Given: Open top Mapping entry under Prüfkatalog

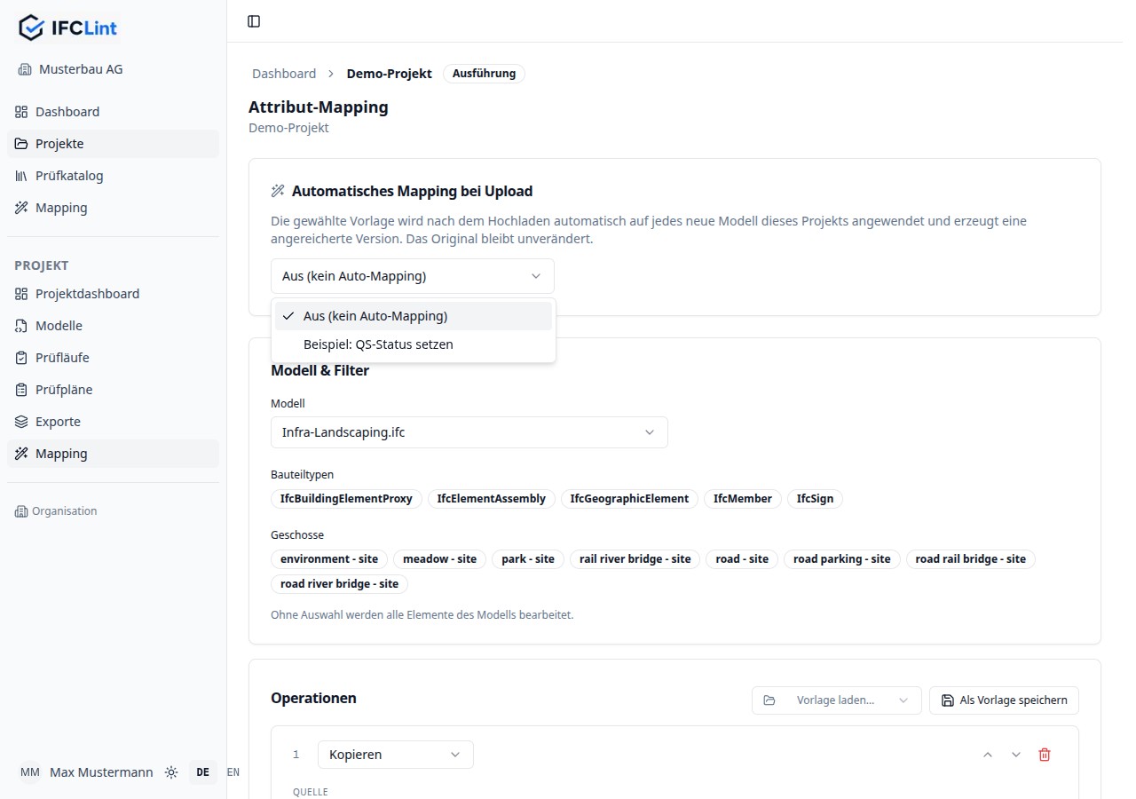Looking at the screenshot, I should [x=113, y=208].
